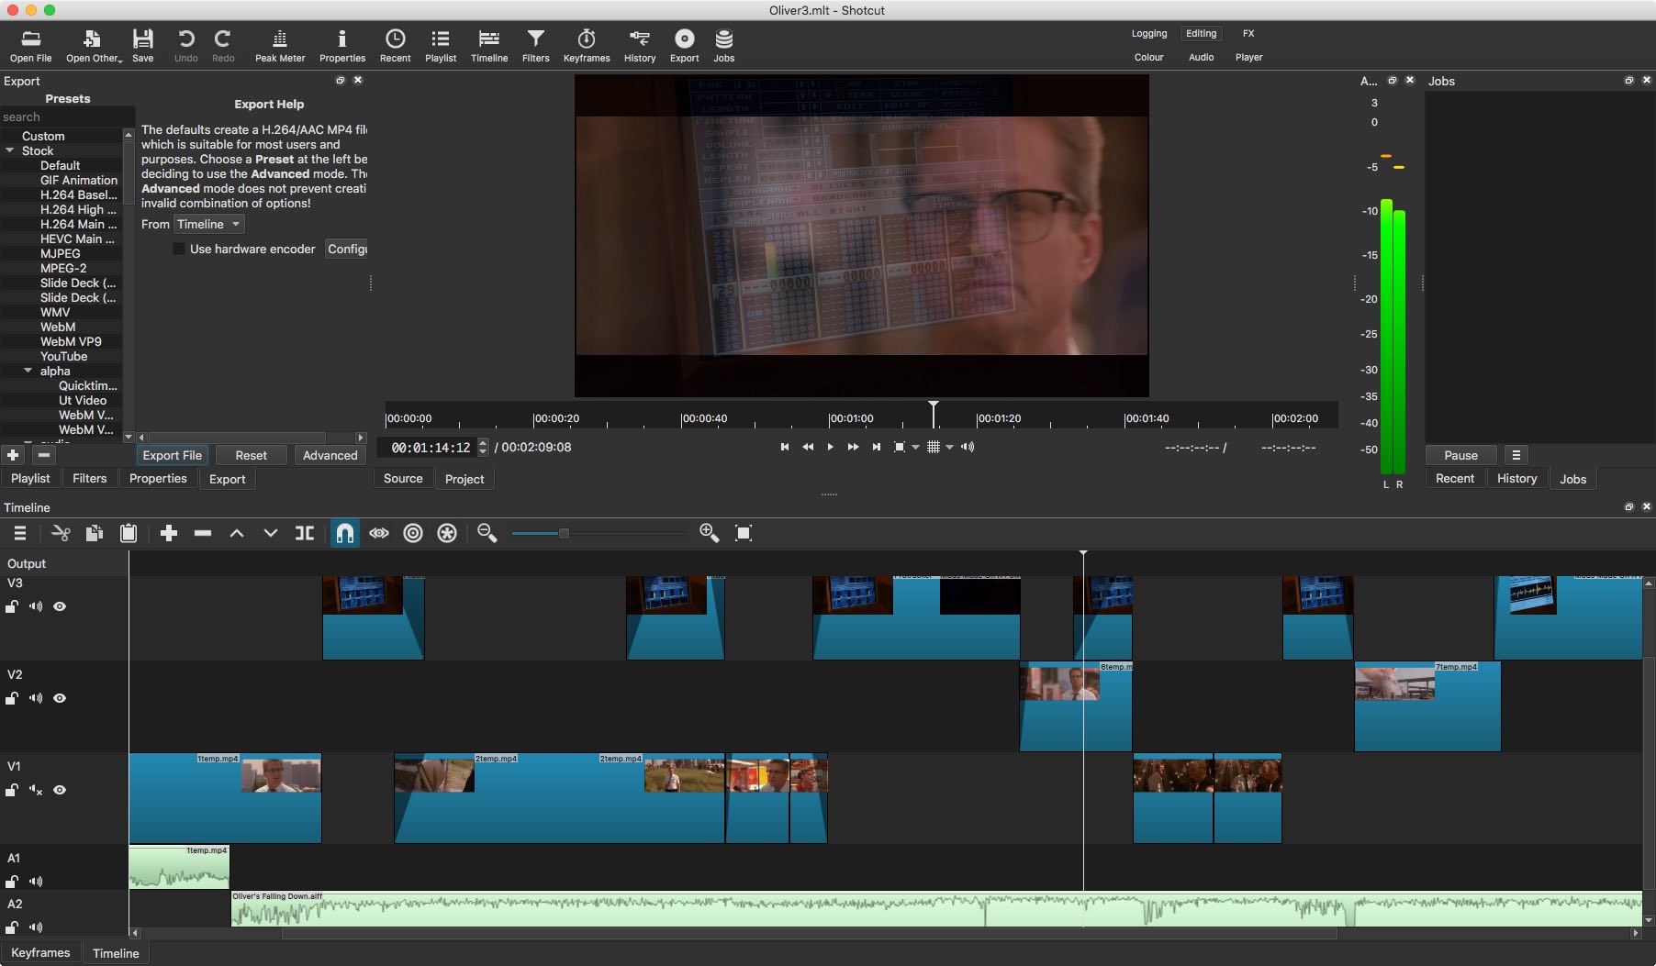Enable ripple all tracks icon
Screen dimensions: 1656x966
tap(447, 533)
